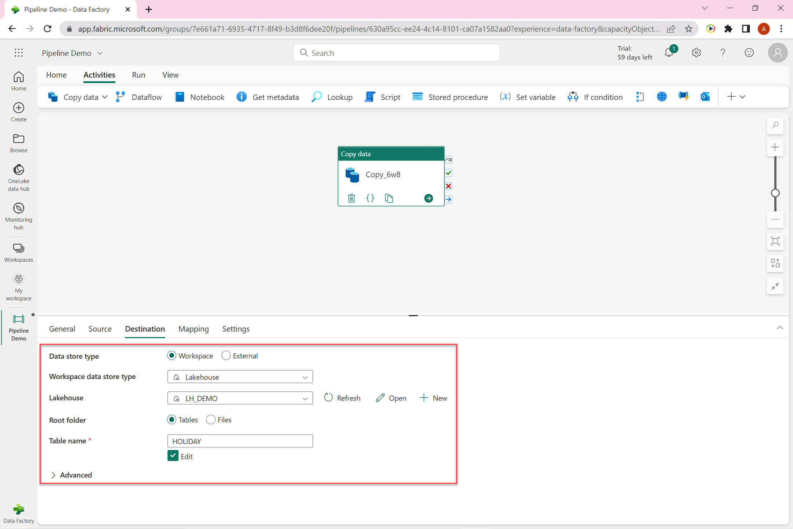View activity JSON code with braces icon

(370, 198)
